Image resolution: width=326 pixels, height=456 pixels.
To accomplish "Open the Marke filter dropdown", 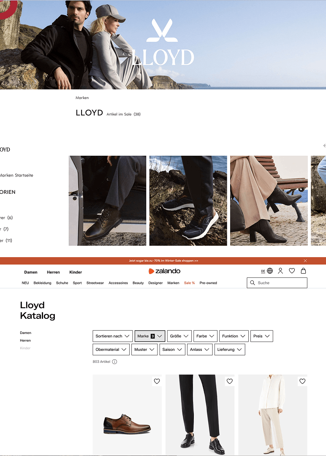I will coord(150,336).
